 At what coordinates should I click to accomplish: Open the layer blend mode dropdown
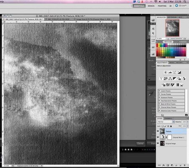tap(166, 122)
